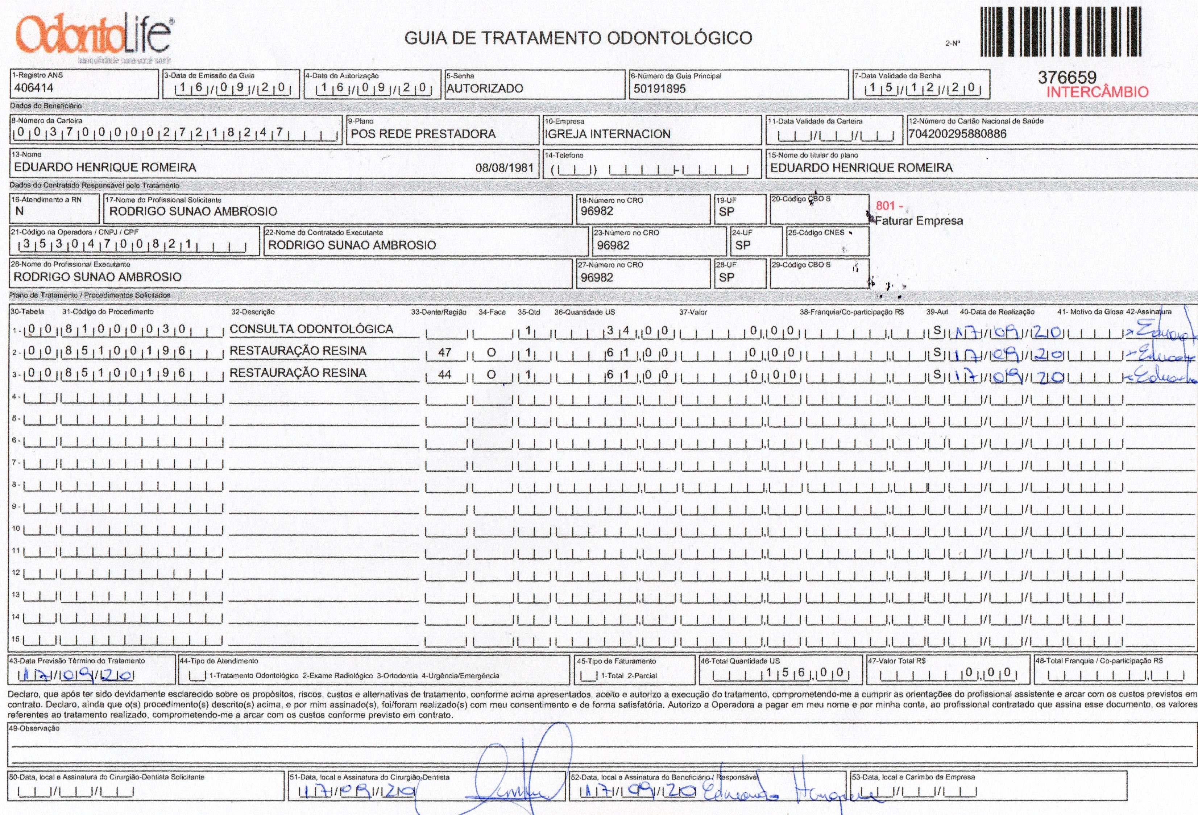Click the Tipo de Faturamento selection box
Screen dimensions: 1198x815
click(x=589, y=675)
